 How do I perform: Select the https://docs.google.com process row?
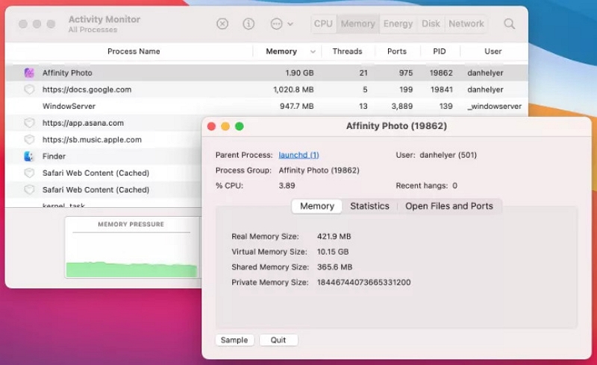[x=266, y=89]
